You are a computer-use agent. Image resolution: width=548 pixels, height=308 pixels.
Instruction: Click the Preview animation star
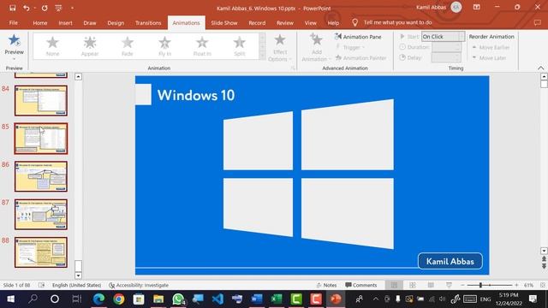click(14, 40)
